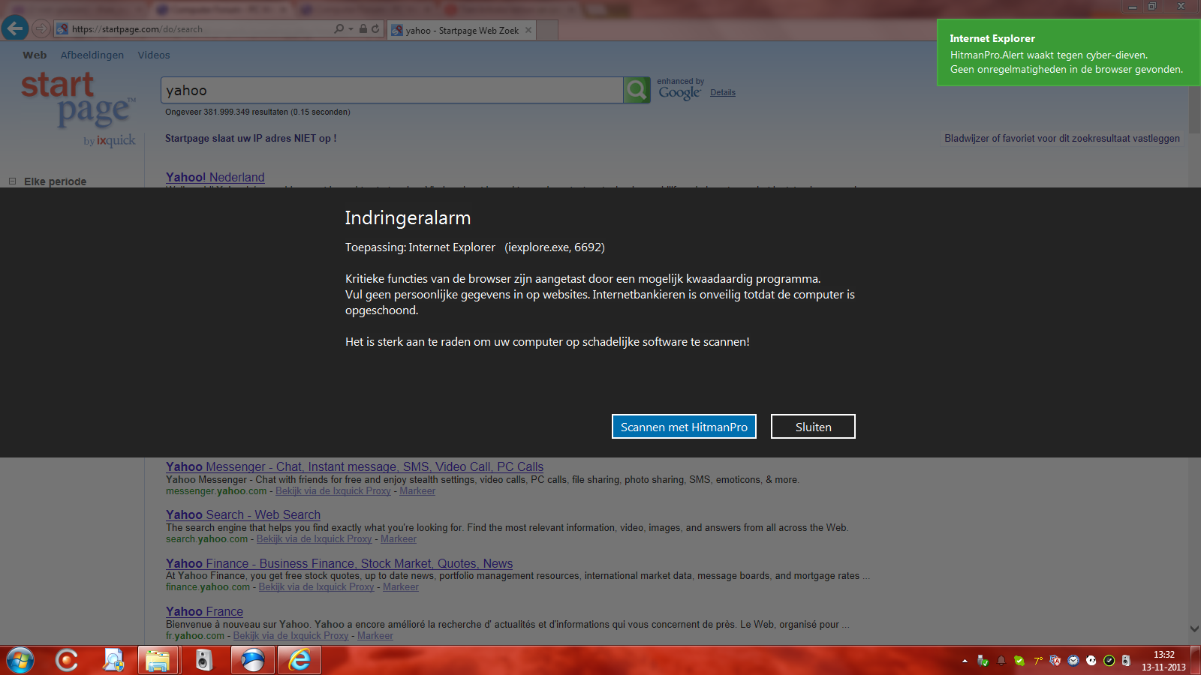The width and height of the screenshot is (1201, 675).
Task: Click the refresh icon in address bar
Action: (375, 29)
